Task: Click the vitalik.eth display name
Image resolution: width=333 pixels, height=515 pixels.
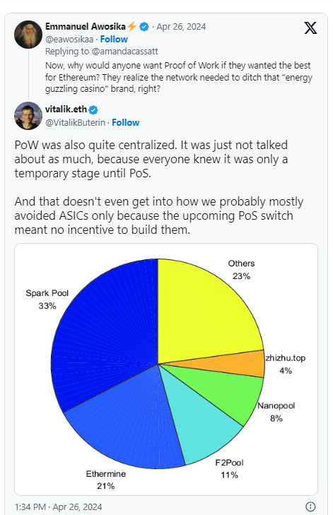Action: tap(66, 109)
